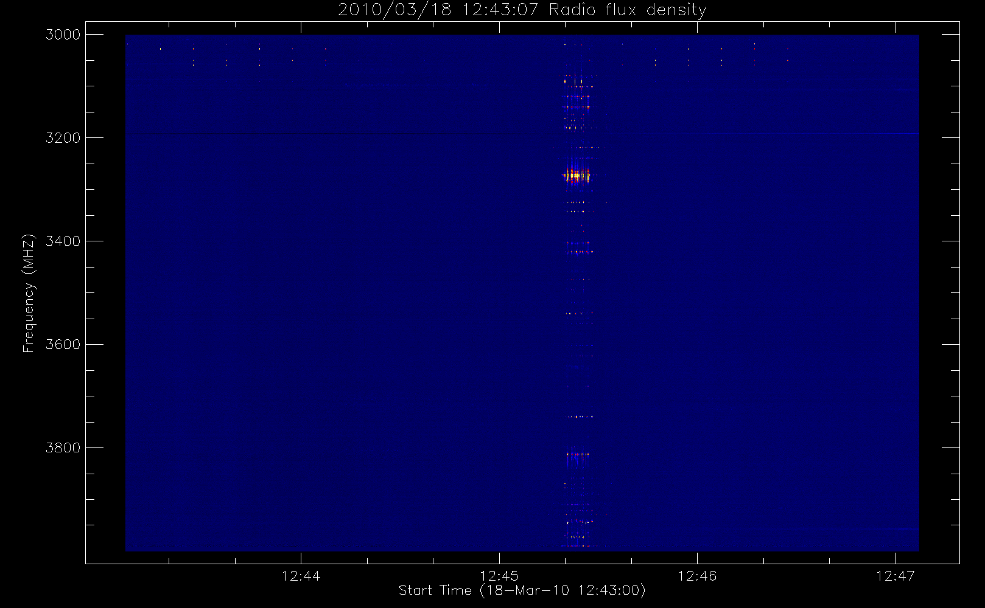Viewport: 985px width, 608px height.
Task: Click the burst feature just below 3800 MHz
Action: [578, 457]
